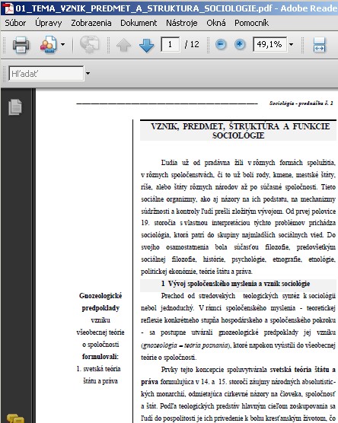Screen dimensions: 338x423
Task: Expand the collaboration dropdown arrow
Action: [62, 45]
